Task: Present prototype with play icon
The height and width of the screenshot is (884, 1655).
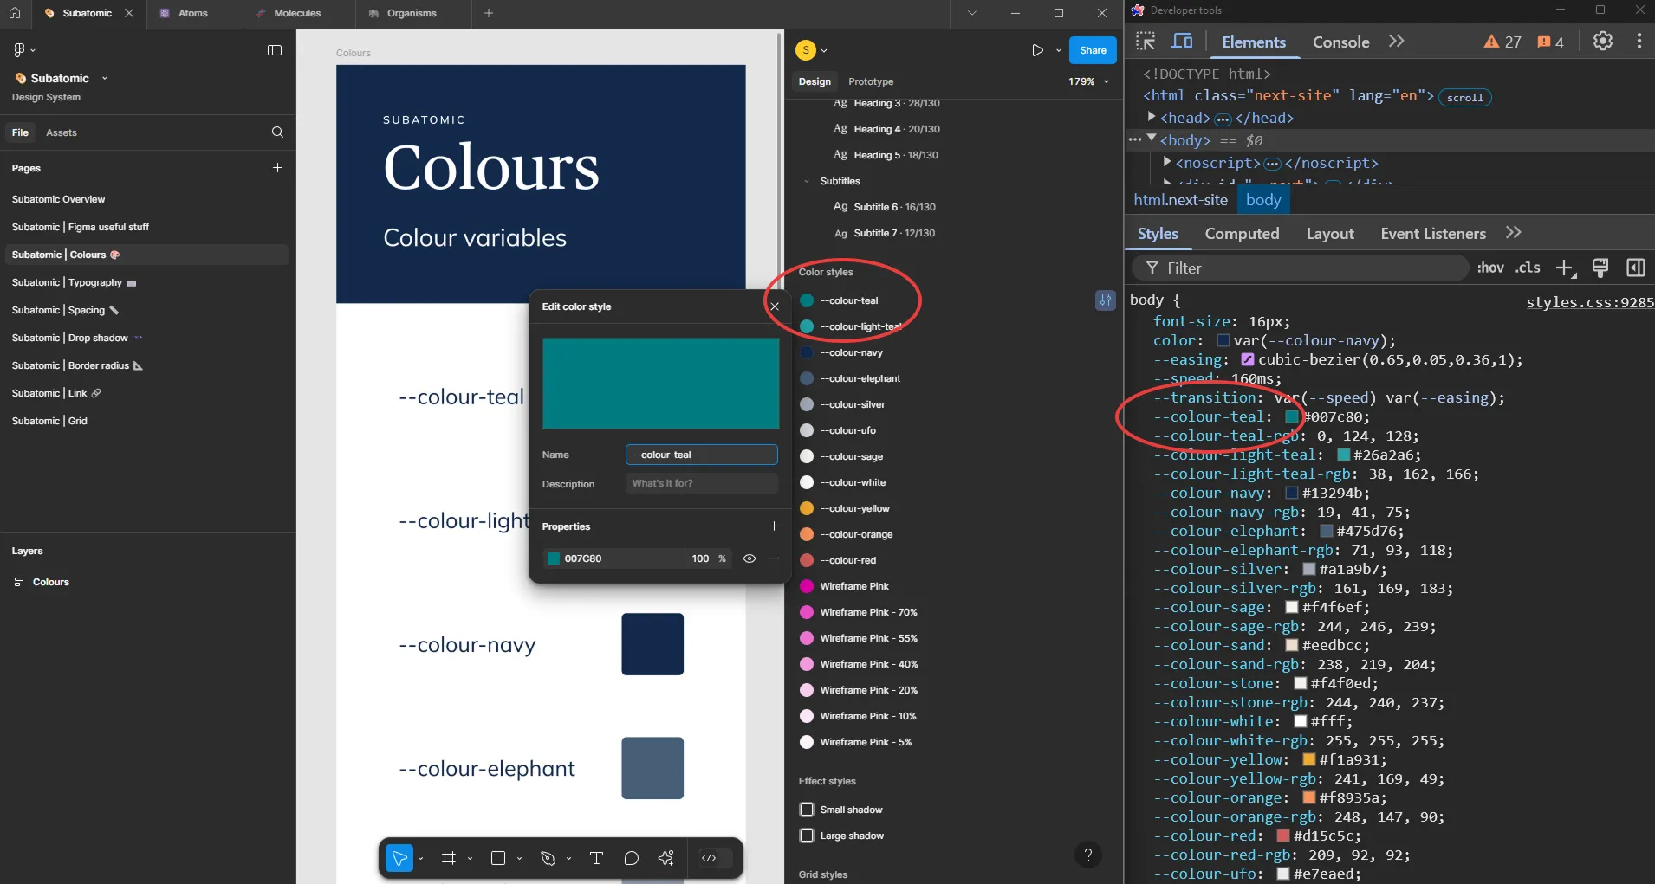Action: tap(1037, 50)
